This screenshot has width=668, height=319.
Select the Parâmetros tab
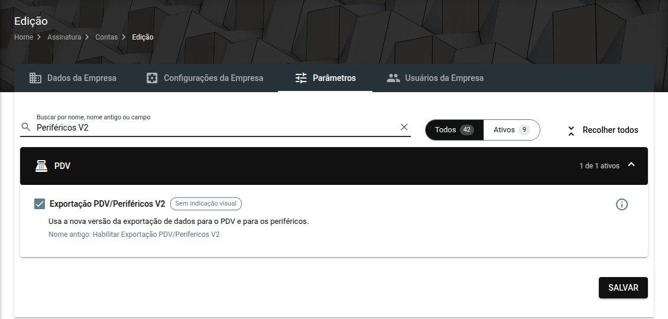coord(325,78)
